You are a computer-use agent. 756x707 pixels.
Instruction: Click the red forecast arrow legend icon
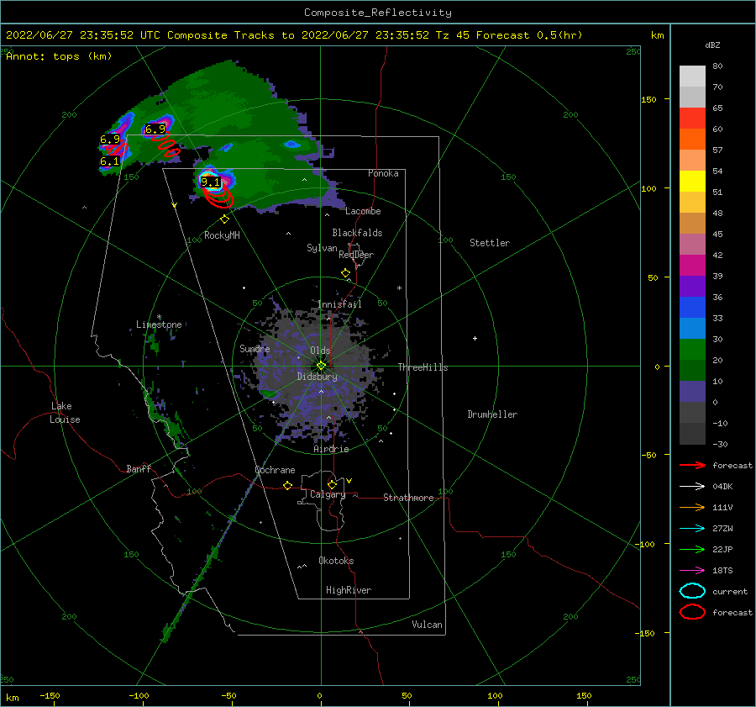click(x=692, y=465)
